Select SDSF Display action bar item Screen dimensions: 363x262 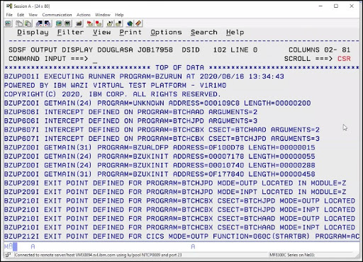[33, 33]
